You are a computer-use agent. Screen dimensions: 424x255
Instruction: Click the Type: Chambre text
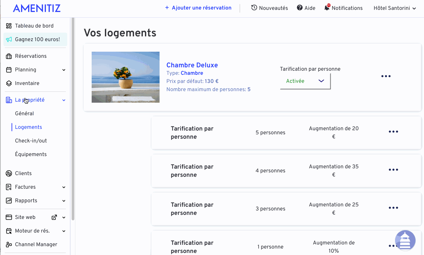pos(185,73)
